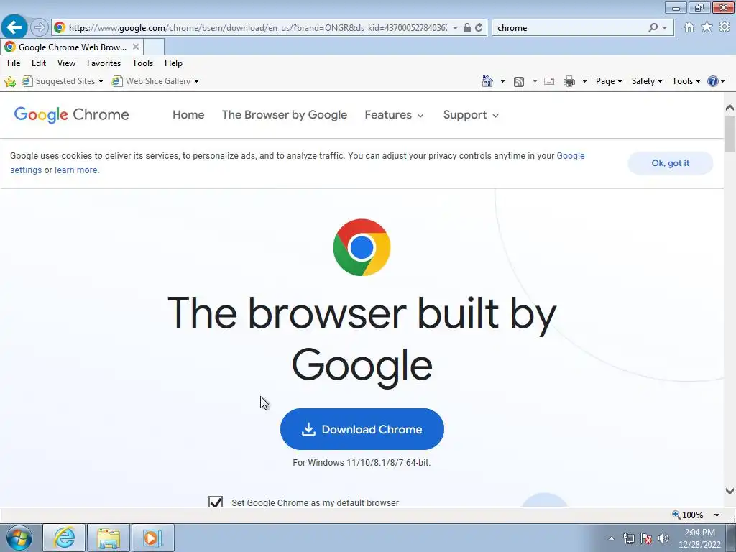Viewport: 736px width, 552px height.
Task: Expand the Safety command menu
Action: click(x=647, y=81)
